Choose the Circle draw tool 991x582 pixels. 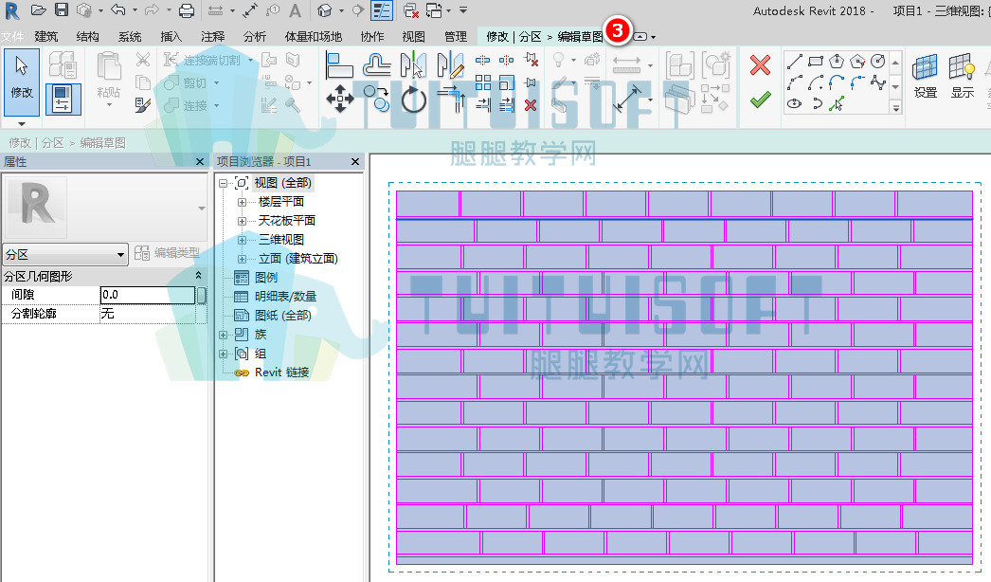point(878,62)
